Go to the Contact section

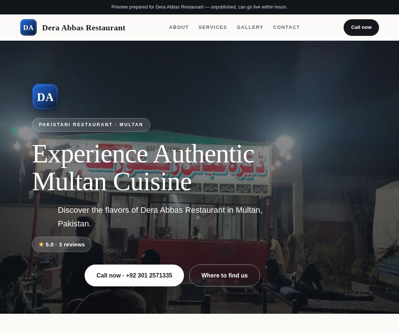coord(286,27)
